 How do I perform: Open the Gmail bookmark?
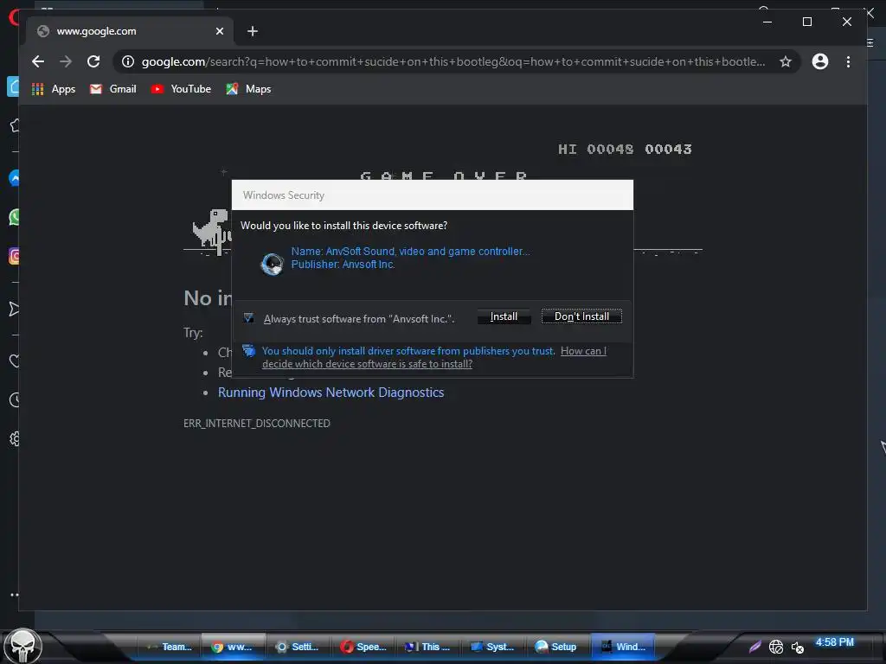tap(113, 89)
